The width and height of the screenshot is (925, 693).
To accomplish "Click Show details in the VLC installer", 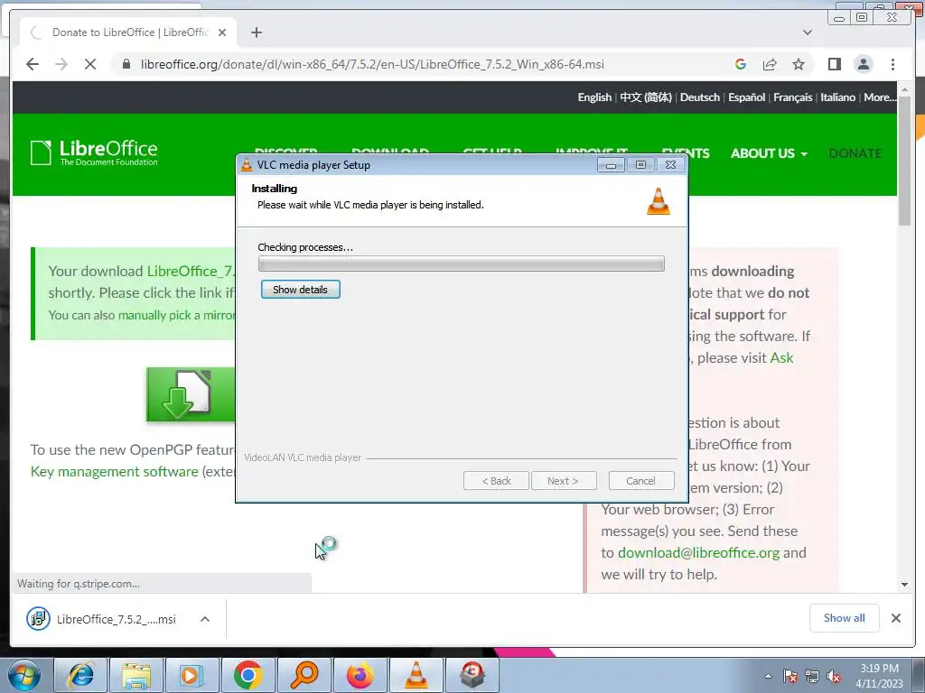I will click(300, 290).
